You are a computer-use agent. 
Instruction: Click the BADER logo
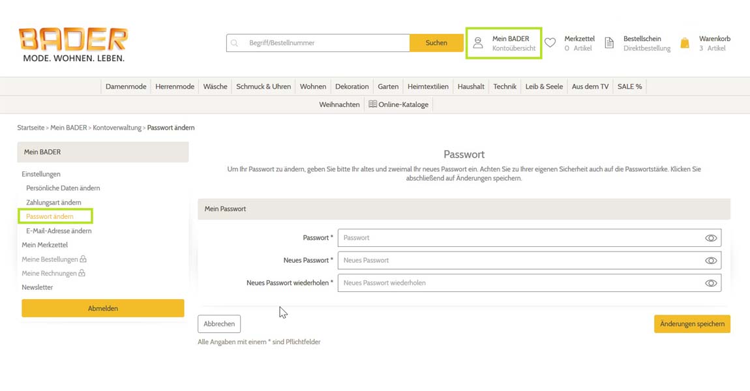coord(72,44)
